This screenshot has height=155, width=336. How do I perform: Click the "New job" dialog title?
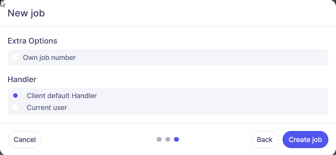click(26, 13)
